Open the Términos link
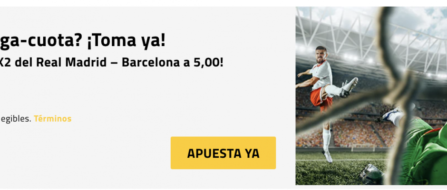The height and width of the screenshot is (190, 447). [52, 118]
